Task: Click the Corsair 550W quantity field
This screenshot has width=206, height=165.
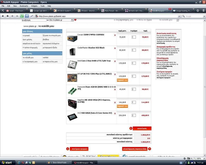Action: pyautogui.click(x=134, y=37)
